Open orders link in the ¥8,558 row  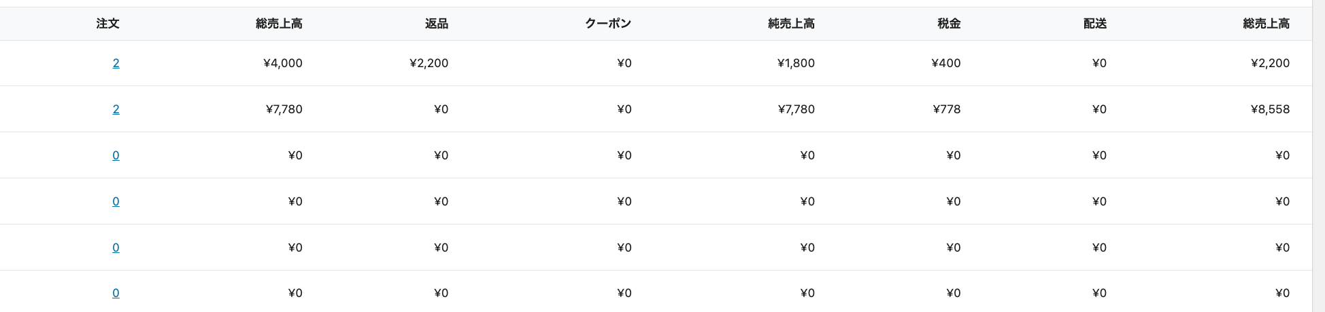[116, 109]
